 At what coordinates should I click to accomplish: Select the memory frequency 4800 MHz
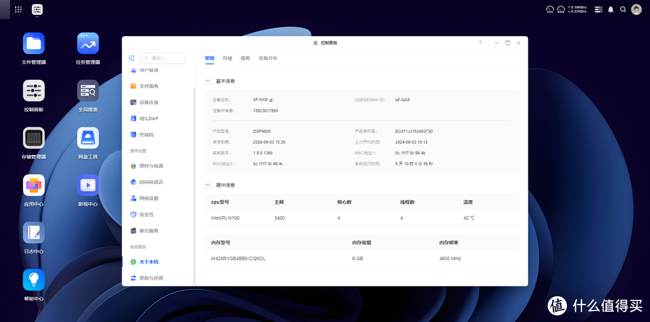(x=450, y=259)
